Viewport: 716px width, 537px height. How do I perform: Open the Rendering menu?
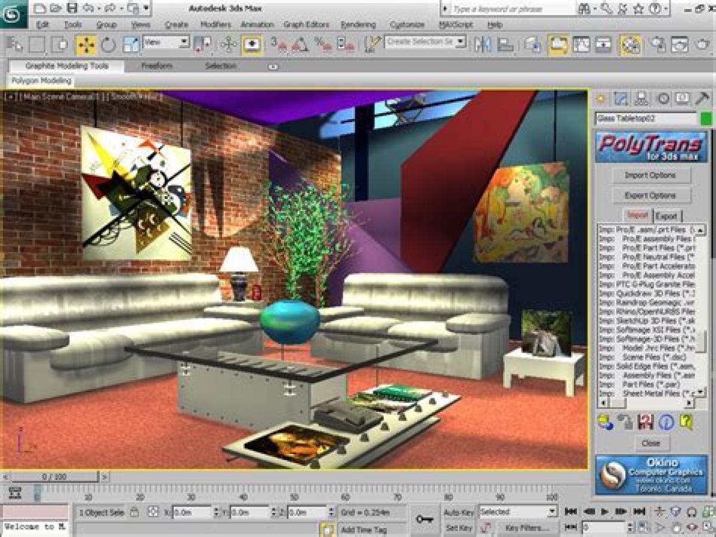(358, 24)
